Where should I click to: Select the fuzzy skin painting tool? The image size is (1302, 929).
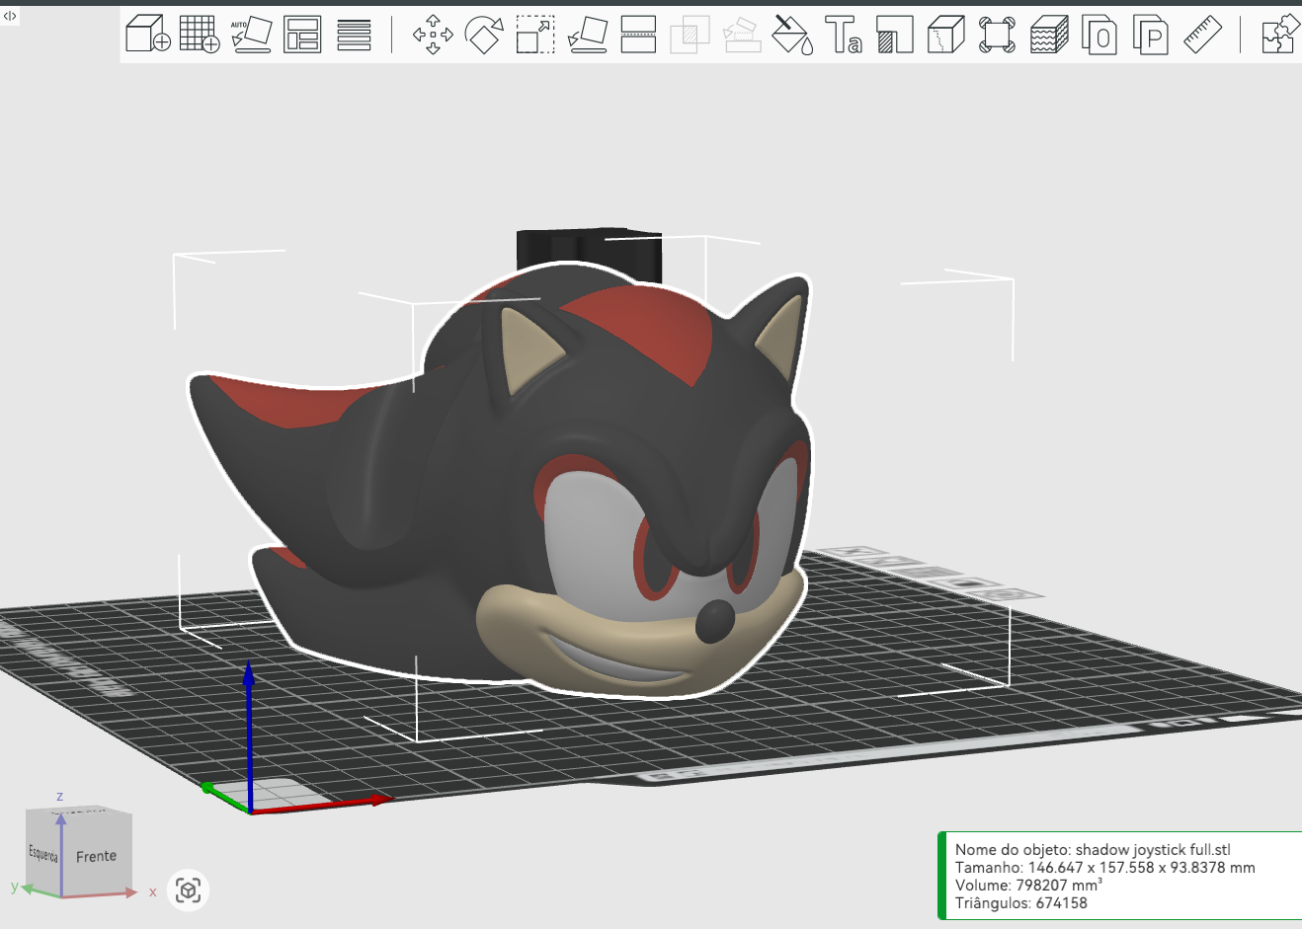[1049, 35]
